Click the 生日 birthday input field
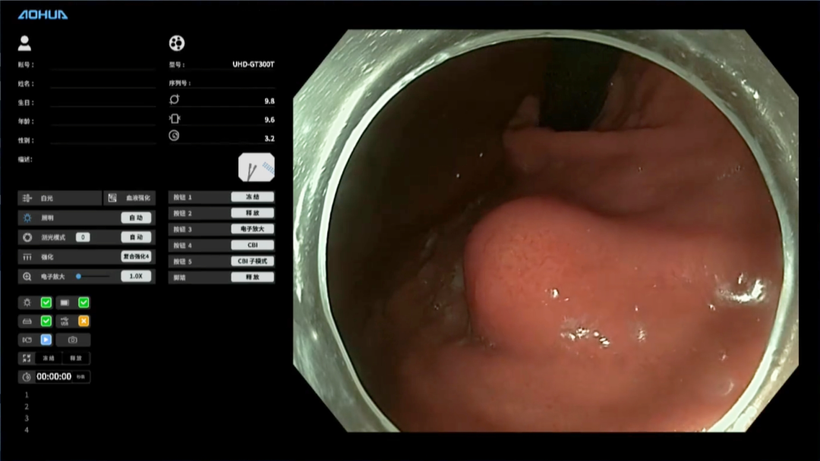820x461 pixels. [103, 102]
